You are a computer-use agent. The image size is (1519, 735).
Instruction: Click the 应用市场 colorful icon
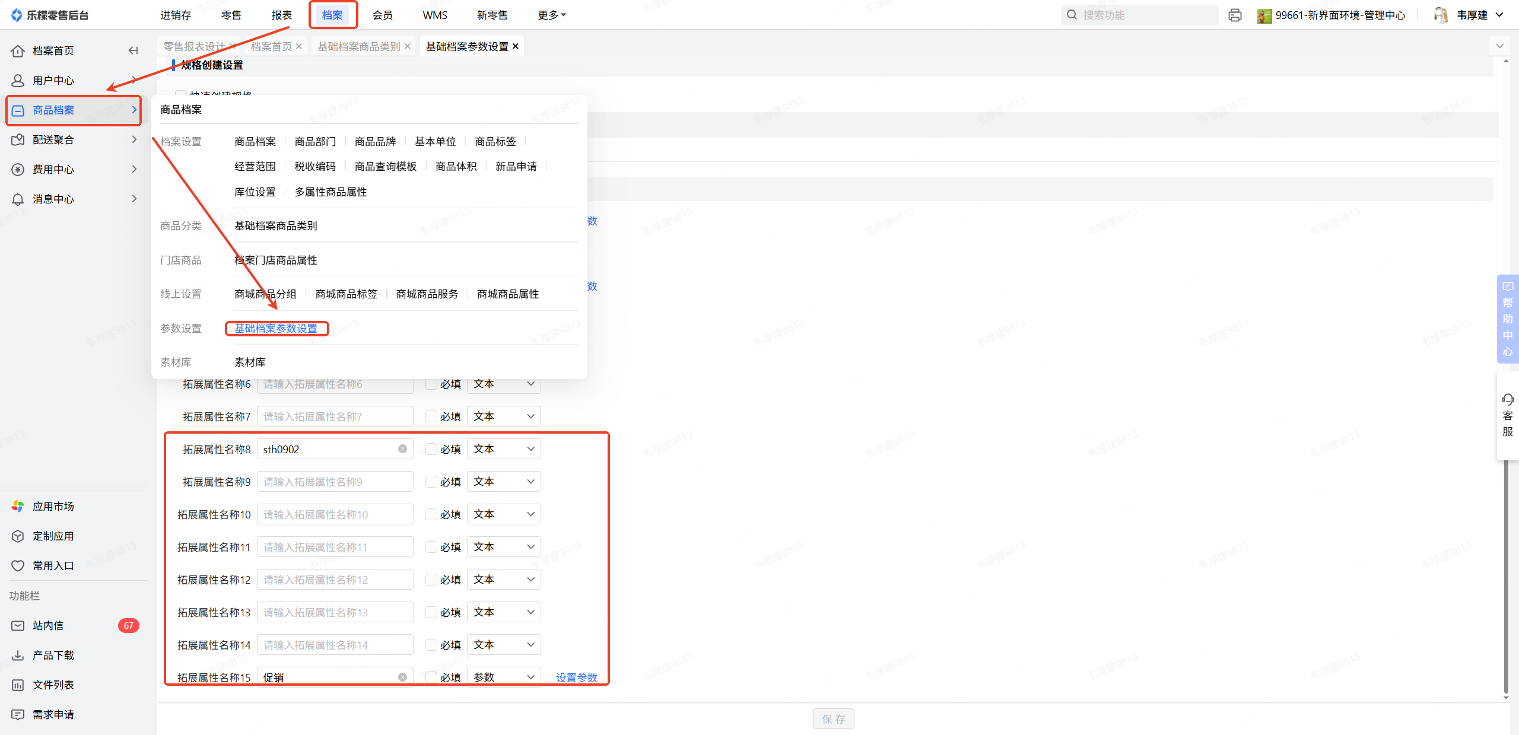point(18,506)
